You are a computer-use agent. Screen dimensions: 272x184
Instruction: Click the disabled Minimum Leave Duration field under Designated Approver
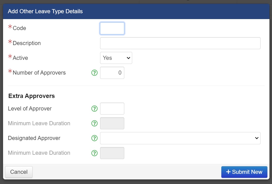tap(112, 153)
